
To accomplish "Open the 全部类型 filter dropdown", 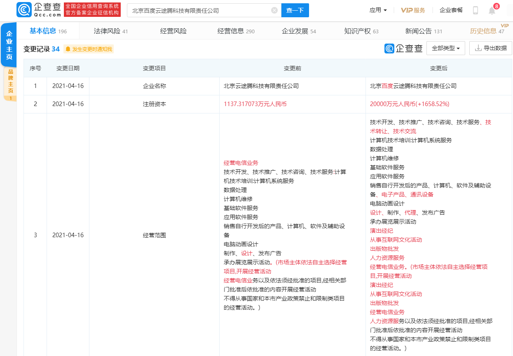I will click(446, 48).
